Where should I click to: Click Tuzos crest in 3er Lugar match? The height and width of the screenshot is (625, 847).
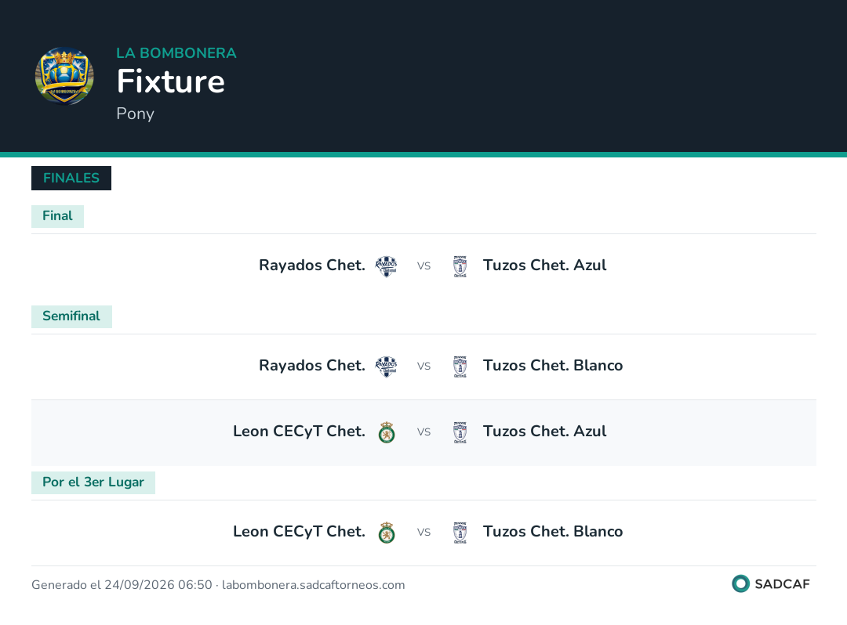coord(460,533)
